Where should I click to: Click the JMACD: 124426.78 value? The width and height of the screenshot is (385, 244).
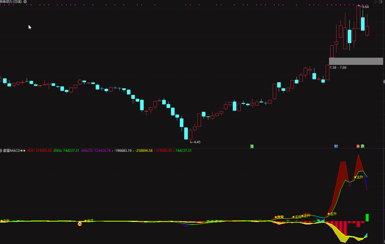96,151
